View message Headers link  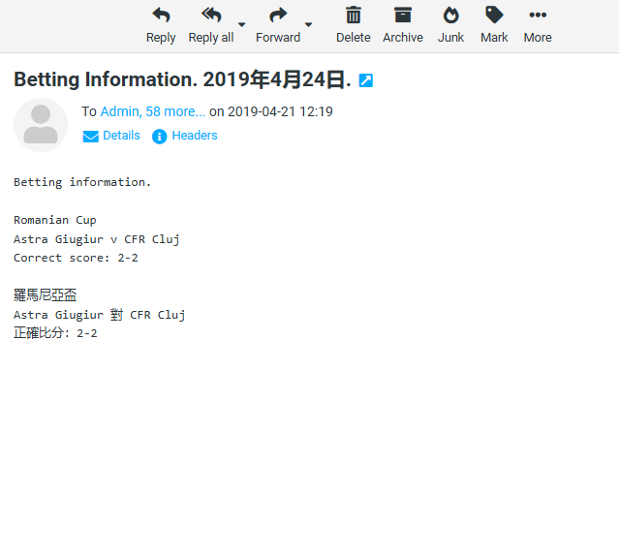(x=195, y=136)
